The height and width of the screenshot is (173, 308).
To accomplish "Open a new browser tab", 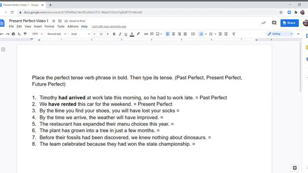I will click(x=50, y=5).
